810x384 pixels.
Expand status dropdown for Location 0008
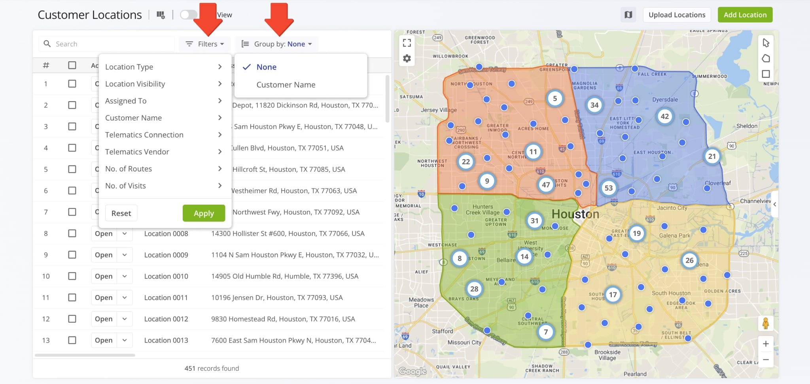[x=125, y=233]
